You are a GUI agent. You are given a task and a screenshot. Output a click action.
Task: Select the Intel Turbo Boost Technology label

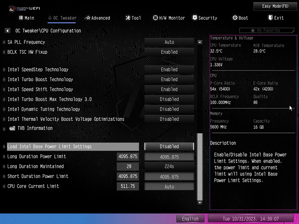40,79
